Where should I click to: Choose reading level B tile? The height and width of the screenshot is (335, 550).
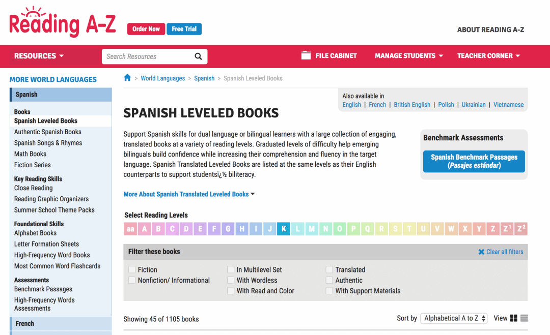pyautogui.click(x=158, y=229)
